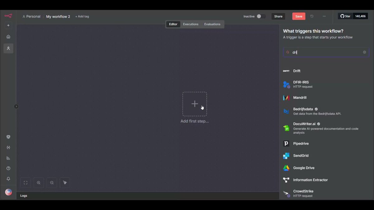Select the SendGrid node
This screenshot has height=210, width=374.
(326, 156)
